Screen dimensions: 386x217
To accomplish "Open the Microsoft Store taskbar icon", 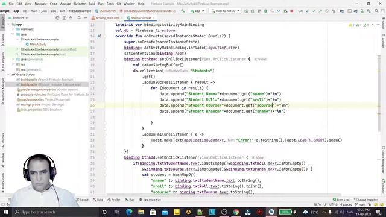I will pyautogui.click(x=153, y=212).
